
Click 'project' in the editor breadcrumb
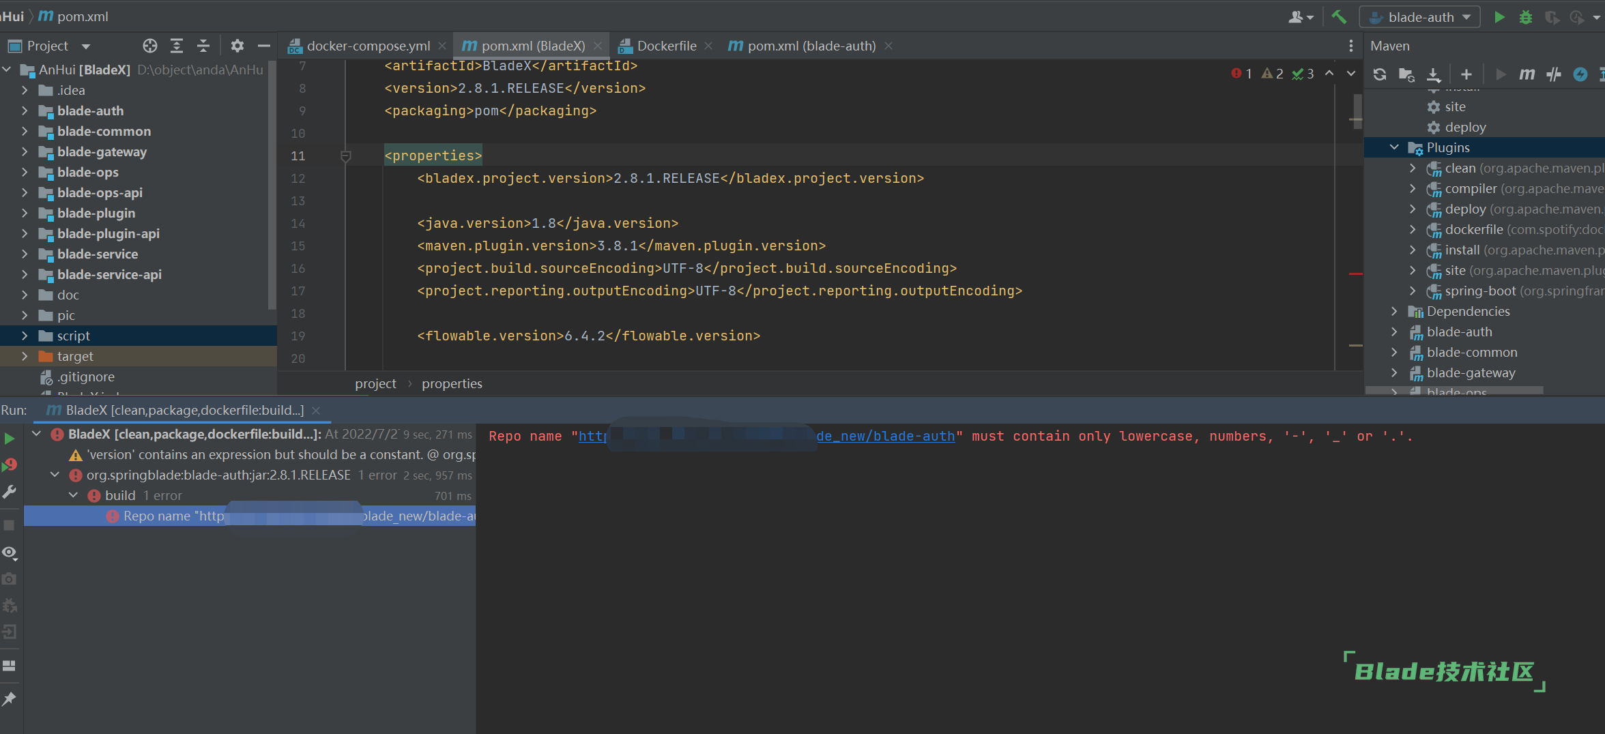click(x=375, y=383)
